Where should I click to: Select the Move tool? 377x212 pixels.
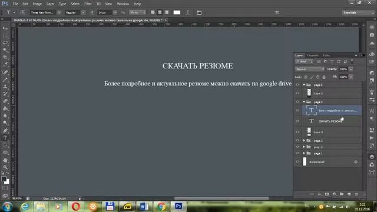tap(5, 28)
